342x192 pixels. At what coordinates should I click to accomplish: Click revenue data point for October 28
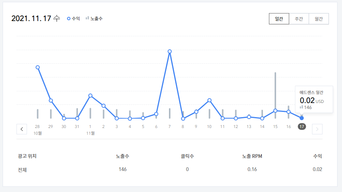coord(37,67)
